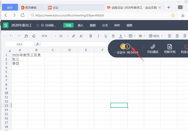This screenshot has width=188, height=131.
Task: Open the participant count circle 1
Action: [x=127, y=47]
